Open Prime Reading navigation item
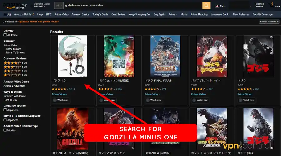The width and height of the screenshot is (281, 156). pyautogui.click(x=199, y=14)
